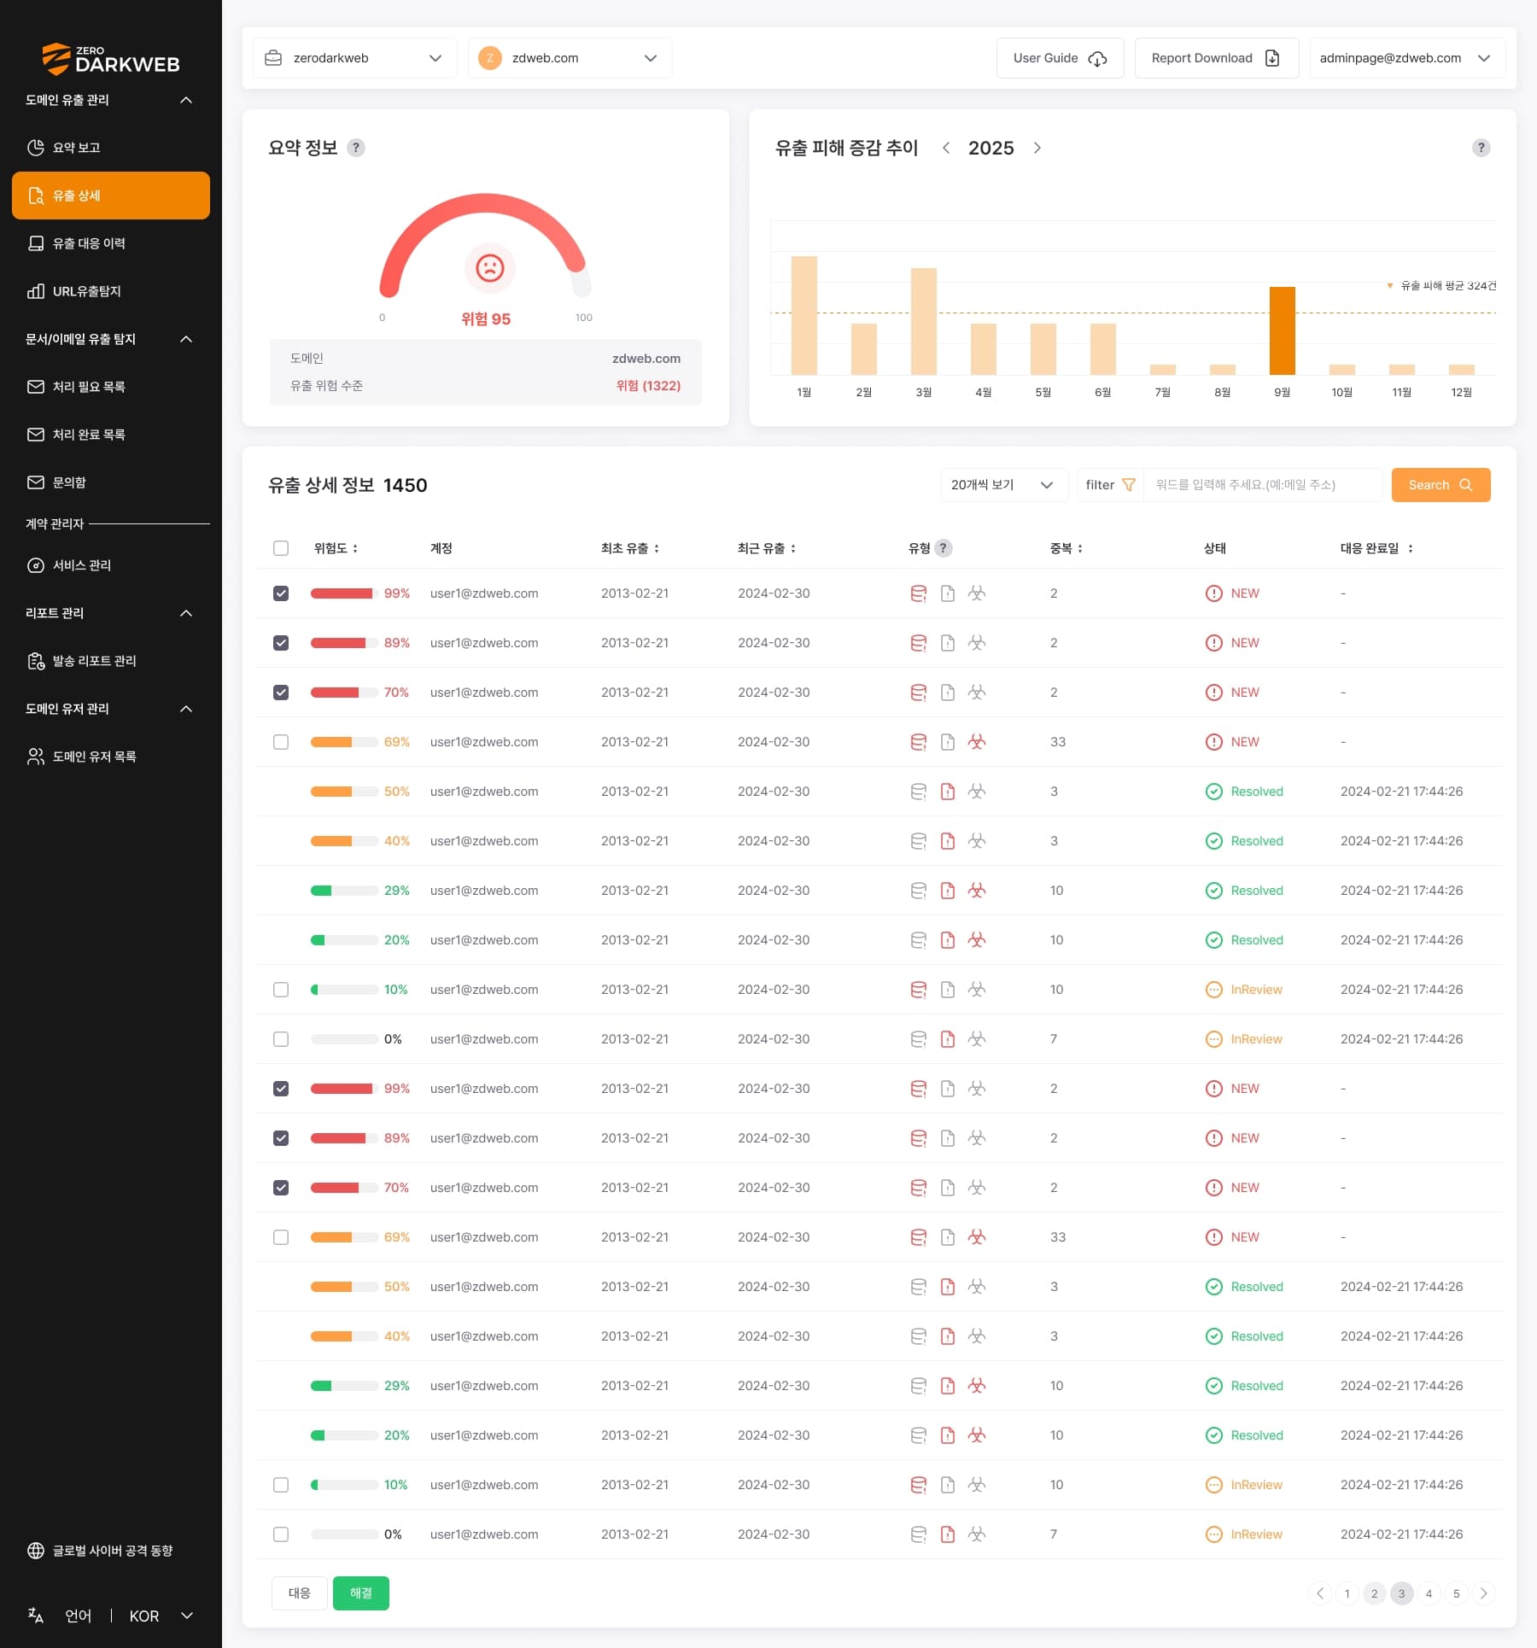The height and width of the screenshot is (1648, 1537).
Task: Check the first 10% InReview row checkbox
Action: (281, 990)
